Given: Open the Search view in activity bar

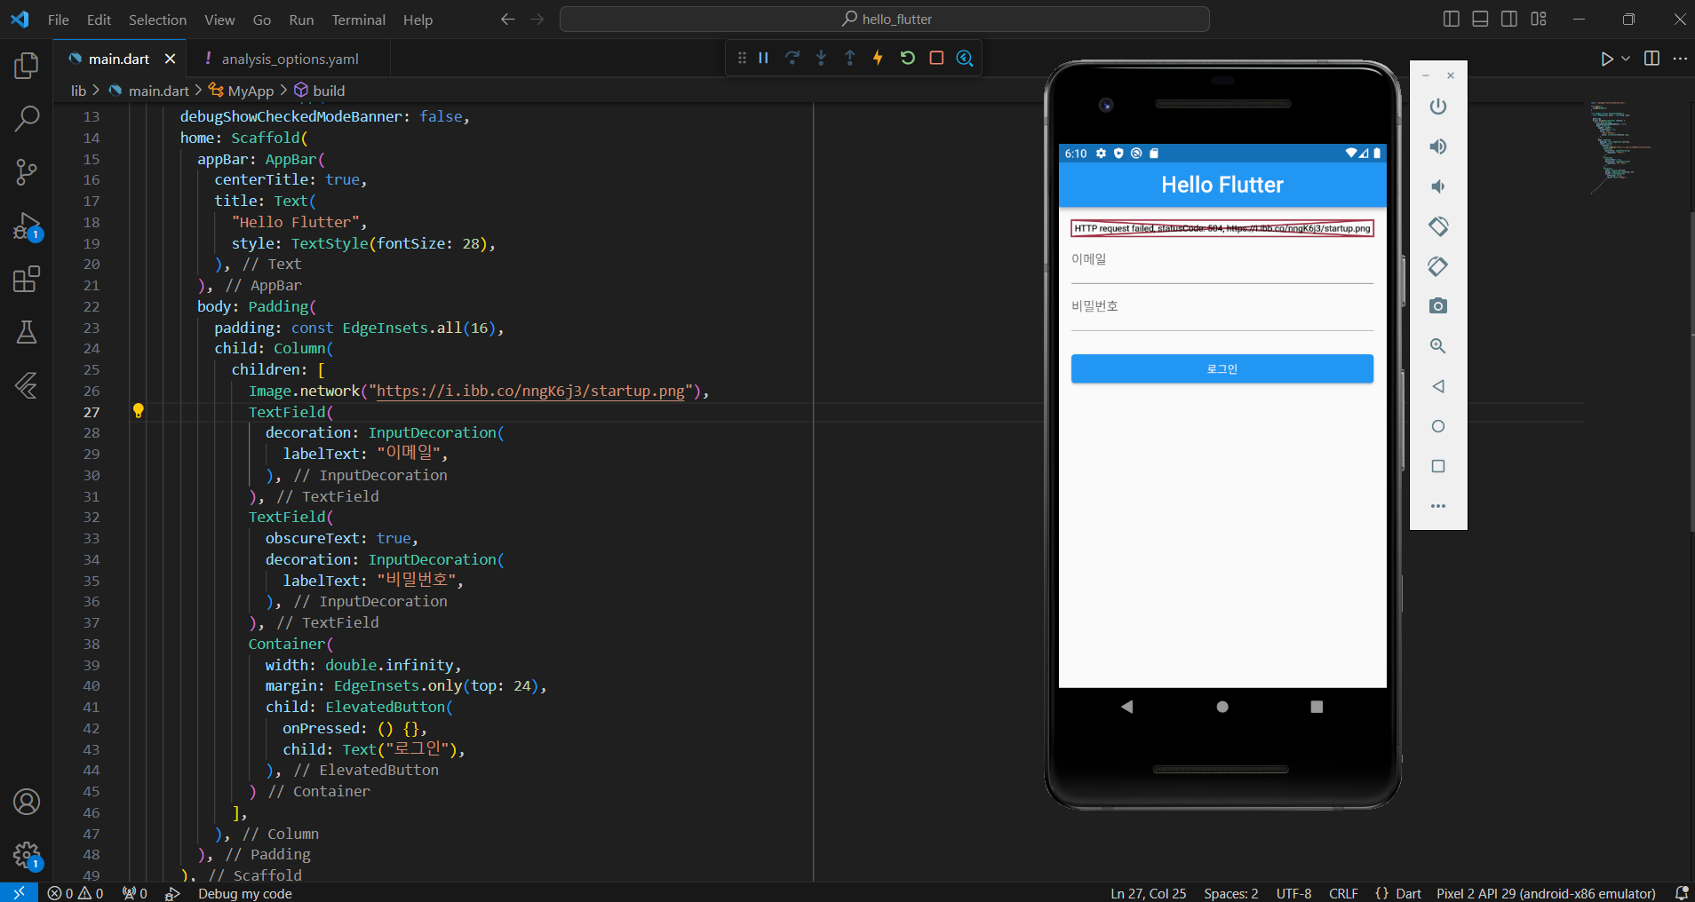Looking at the screenshot, I should coord(27,118).
